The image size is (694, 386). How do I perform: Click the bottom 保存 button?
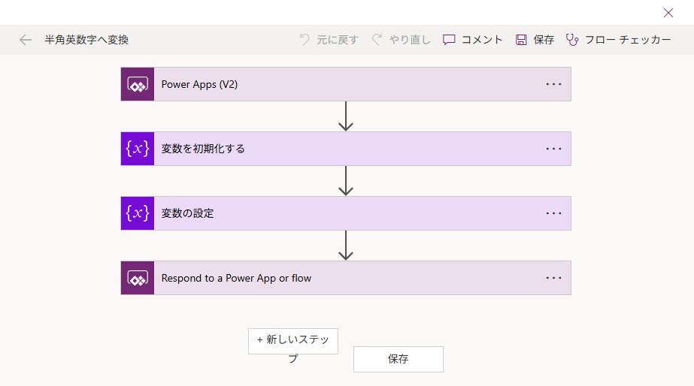tap(399, 359)
